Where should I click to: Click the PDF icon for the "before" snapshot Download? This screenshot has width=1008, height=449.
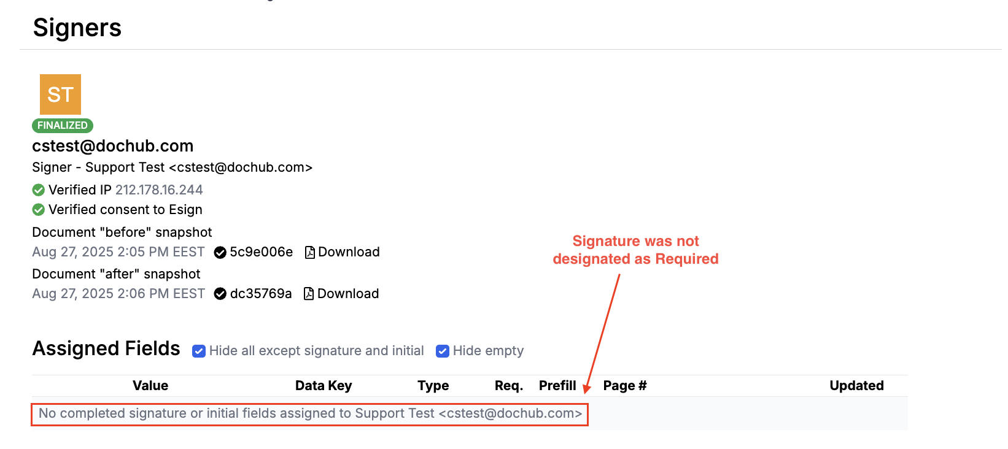click(310, 252)
